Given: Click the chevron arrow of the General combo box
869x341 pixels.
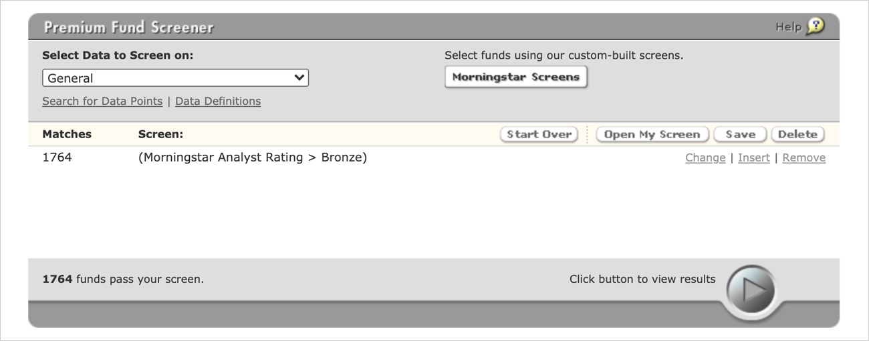Looking at the screenshot, I should pyautogui.click(x=299, y=78).
